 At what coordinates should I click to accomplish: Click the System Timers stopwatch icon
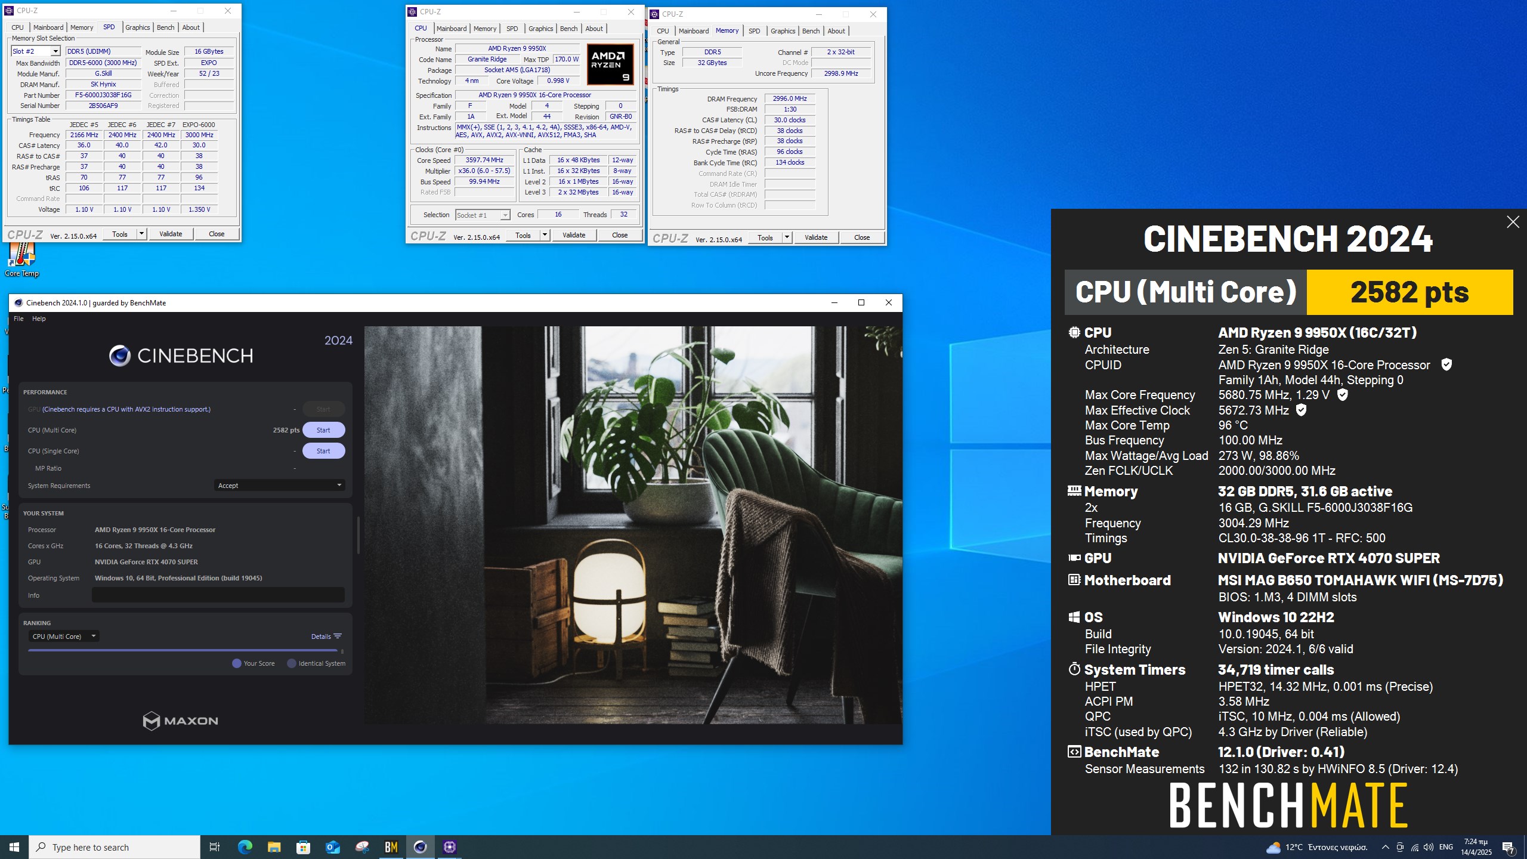[1074, 669]
